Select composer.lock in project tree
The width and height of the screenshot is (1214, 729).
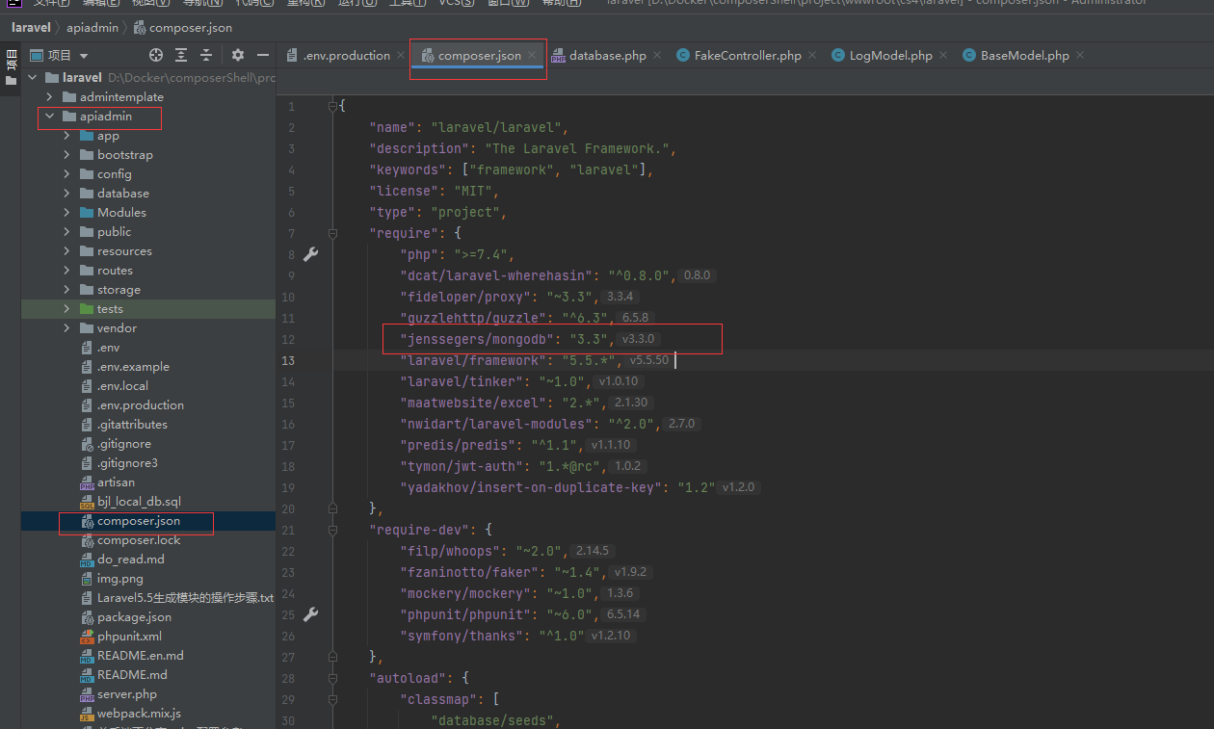tap(139, 540)
